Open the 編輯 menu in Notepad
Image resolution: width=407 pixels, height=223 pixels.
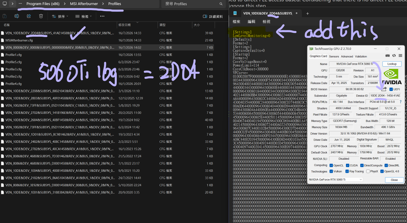(x=251, y=22)
